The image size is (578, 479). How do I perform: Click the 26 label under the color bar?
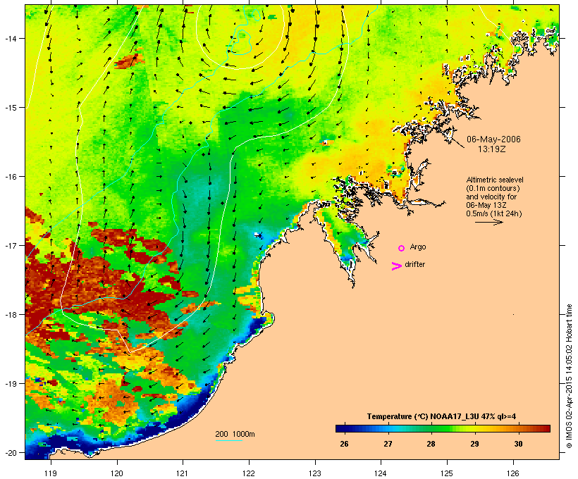(x=344, y=444)
